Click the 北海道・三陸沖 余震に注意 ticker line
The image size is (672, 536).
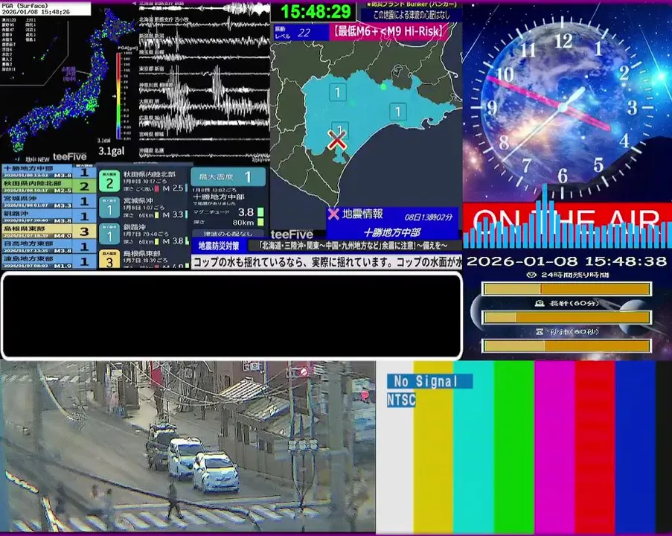point(353,246)
